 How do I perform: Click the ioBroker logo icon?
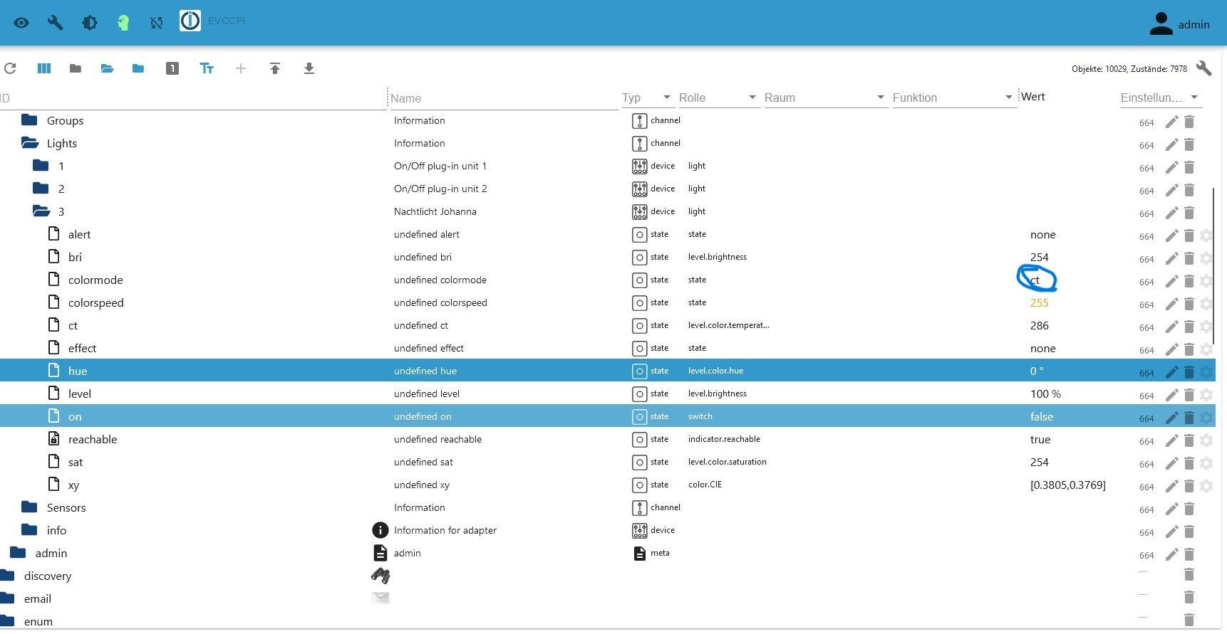coord(190,21)
